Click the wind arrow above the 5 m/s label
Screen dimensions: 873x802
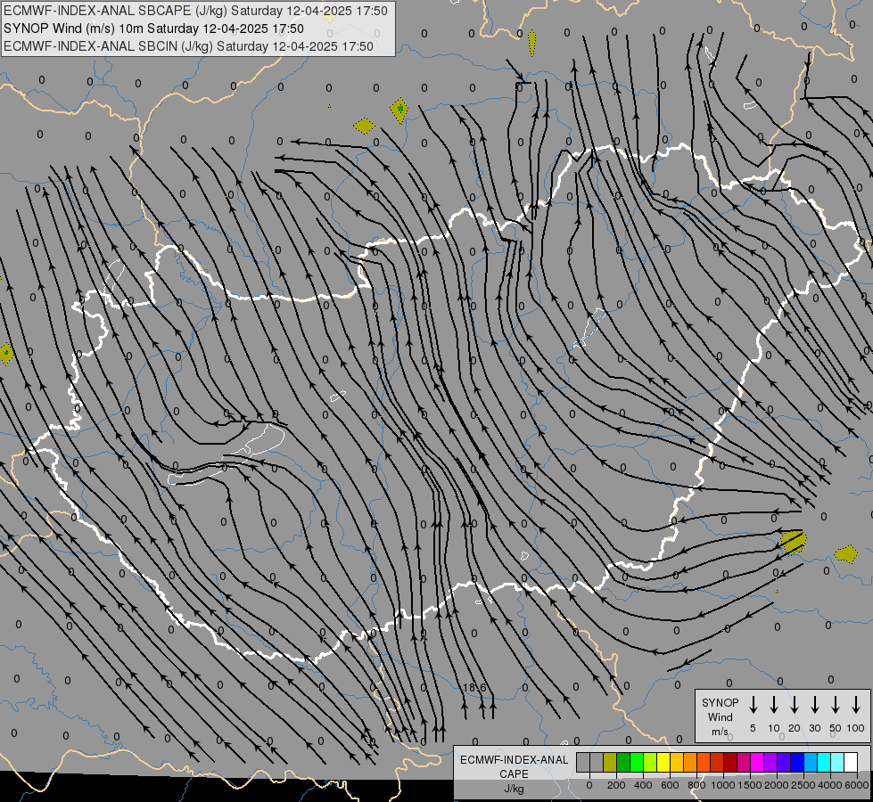[753, 705]
